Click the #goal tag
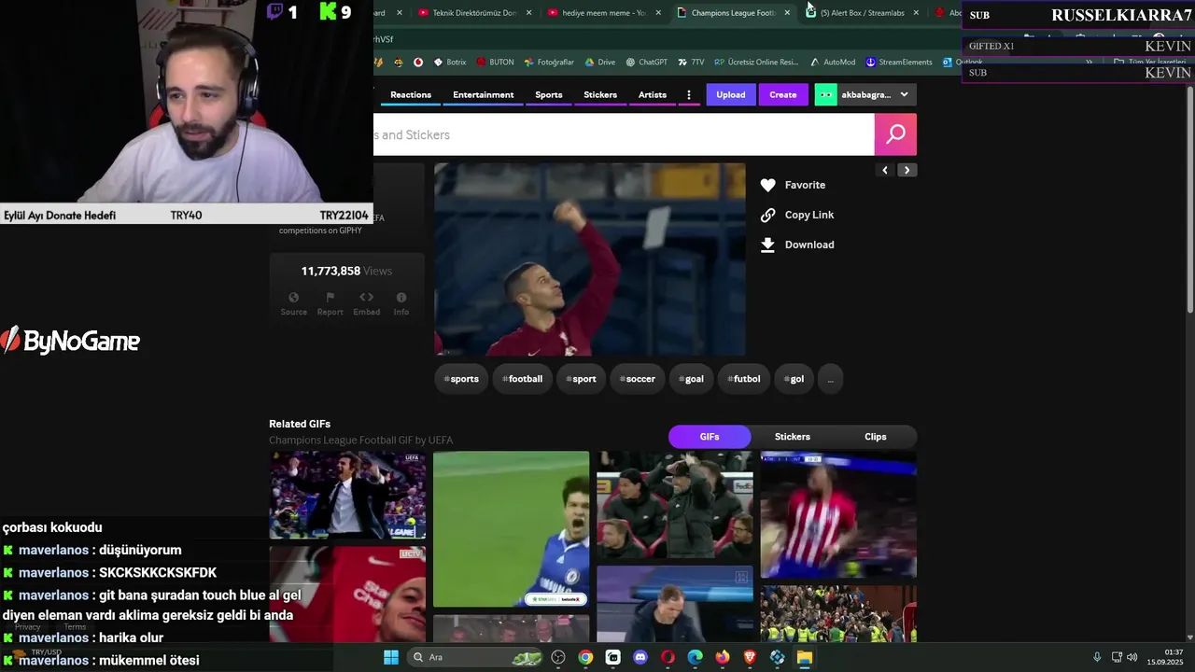Viewport: 1195px width, 672px height. (691, 379)
